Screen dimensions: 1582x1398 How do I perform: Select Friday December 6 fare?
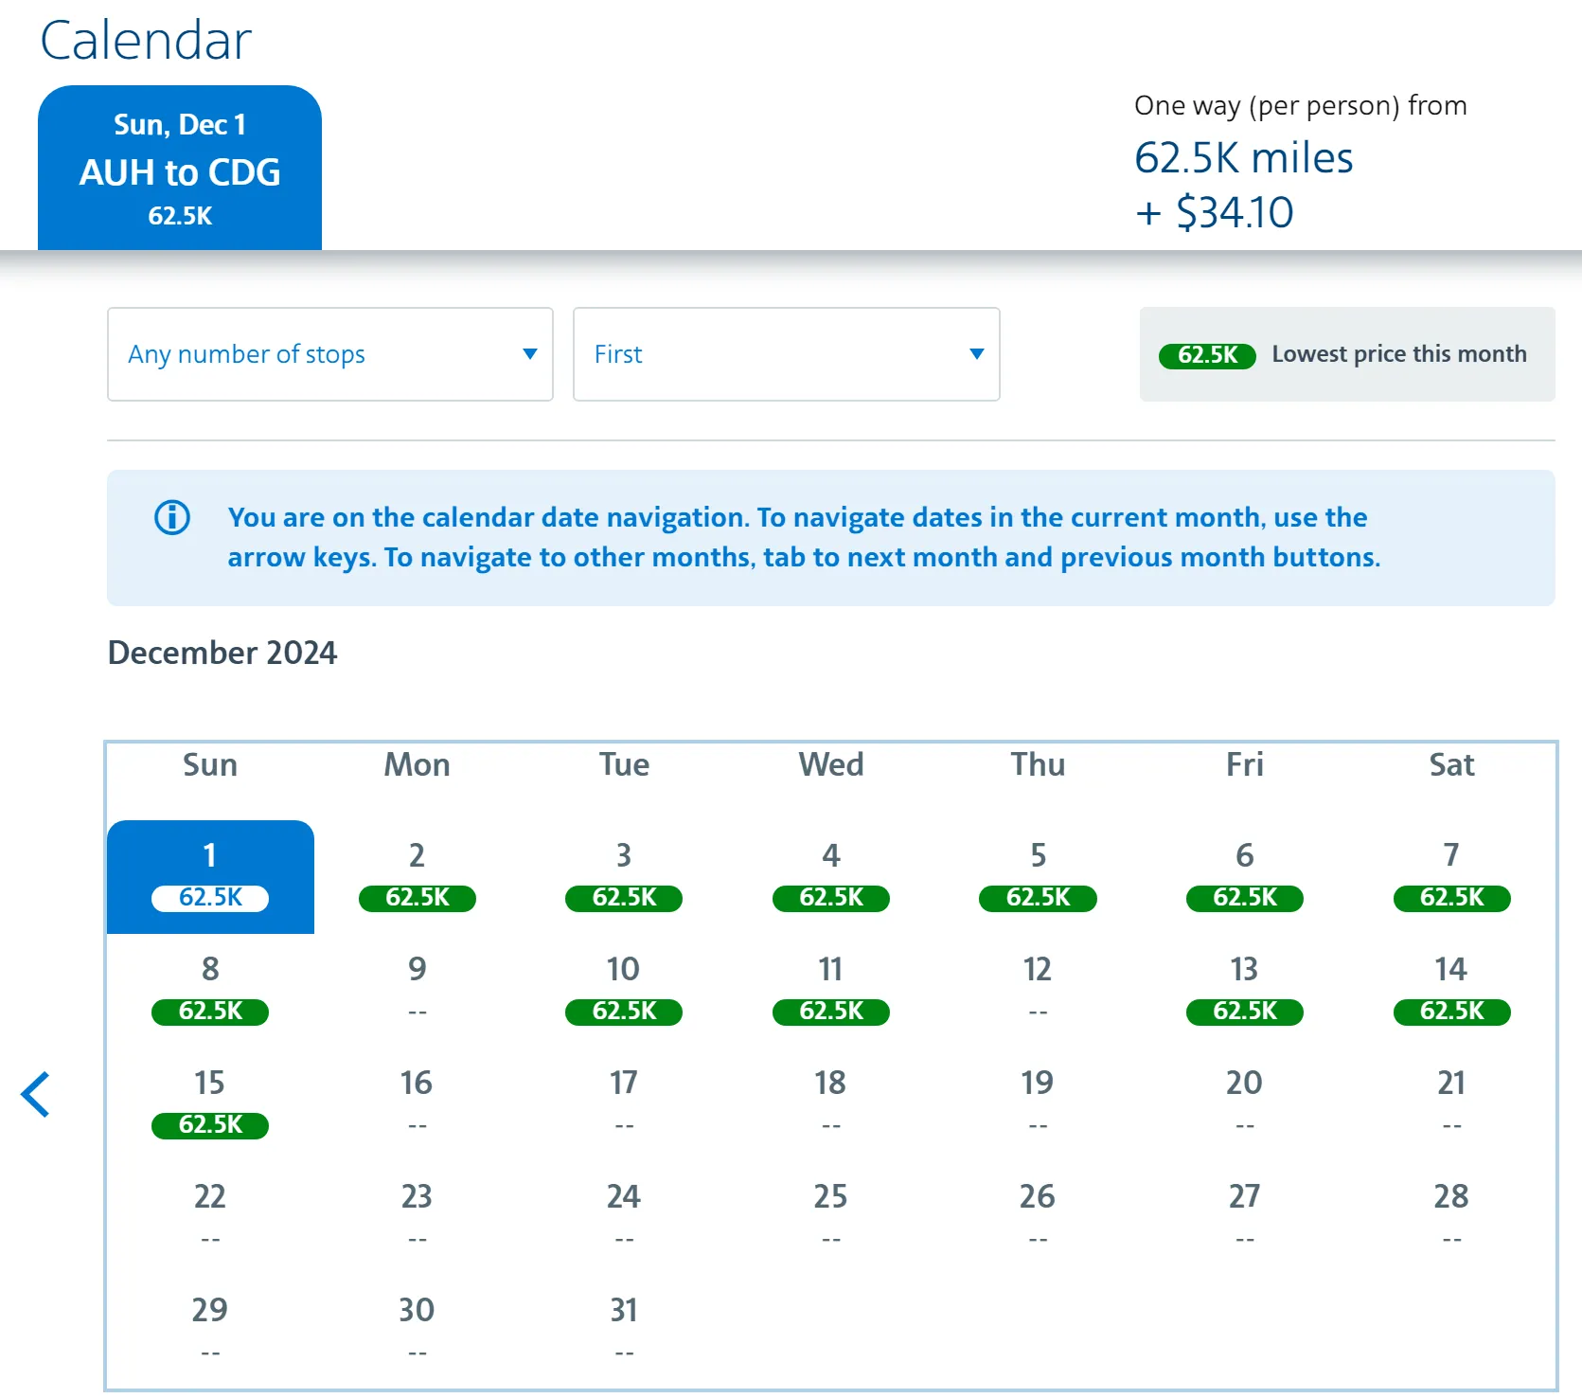[1244, 876]
